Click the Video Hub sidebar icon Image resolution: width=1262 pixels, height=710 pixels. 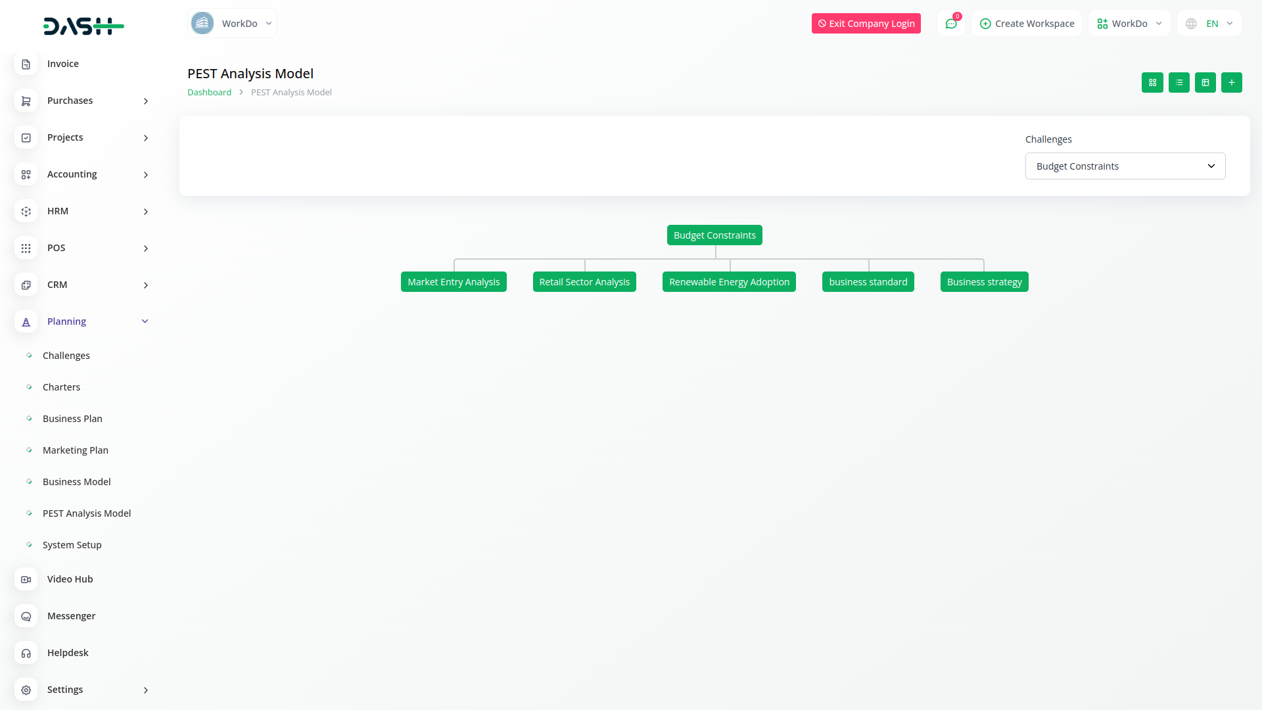point(26,580)
